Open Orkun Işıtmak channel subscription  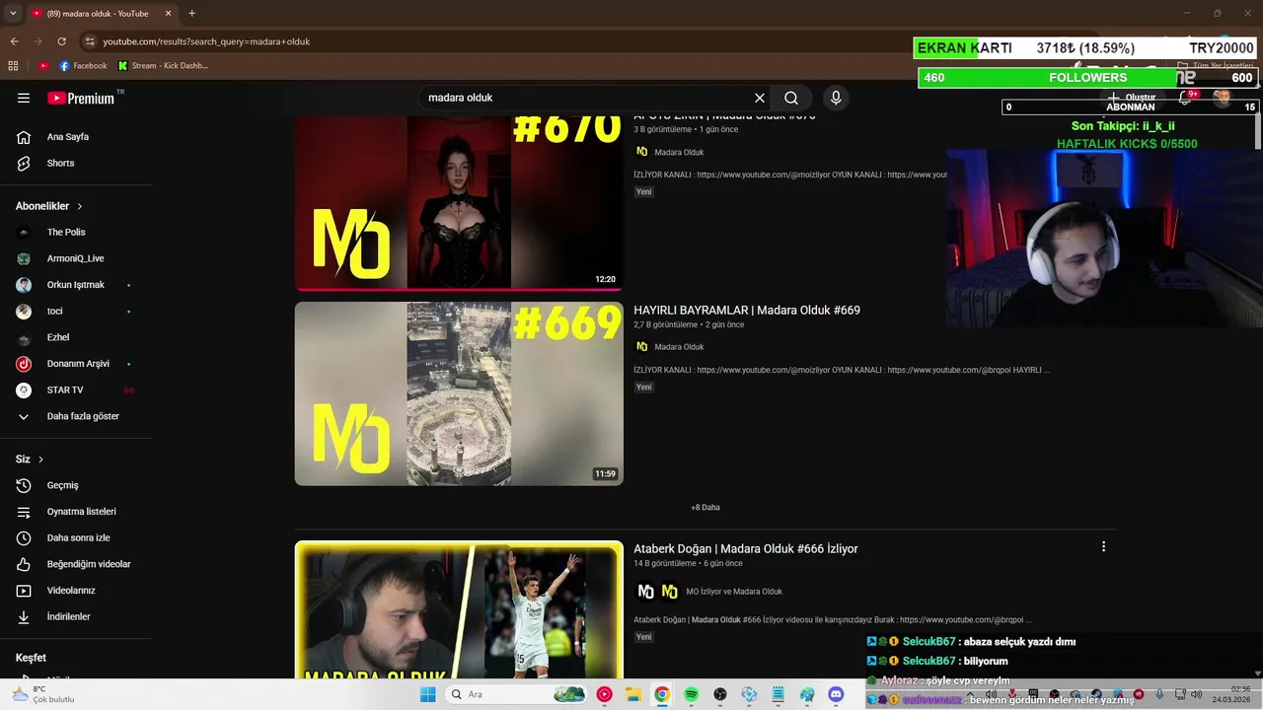pos(75,285)
